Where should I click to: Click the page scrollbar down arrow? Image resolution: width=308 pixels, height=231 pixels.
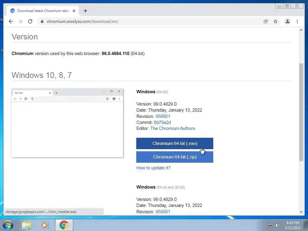pos(301,212)
